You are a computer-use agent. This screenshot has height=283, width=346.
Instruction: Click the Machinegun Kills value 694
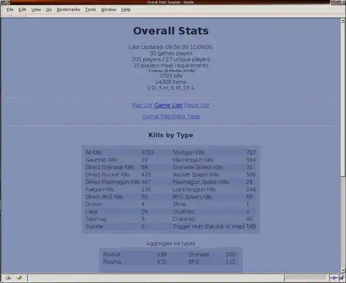pyautogui.click(x=251, y=160)
